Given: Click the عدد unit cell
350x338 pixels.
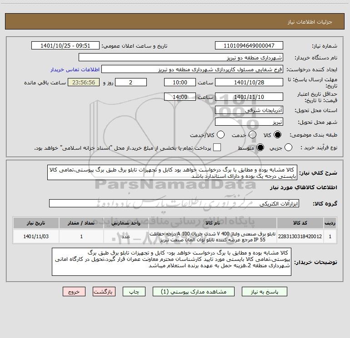Looking at the screenshot, I should (126, 236).
